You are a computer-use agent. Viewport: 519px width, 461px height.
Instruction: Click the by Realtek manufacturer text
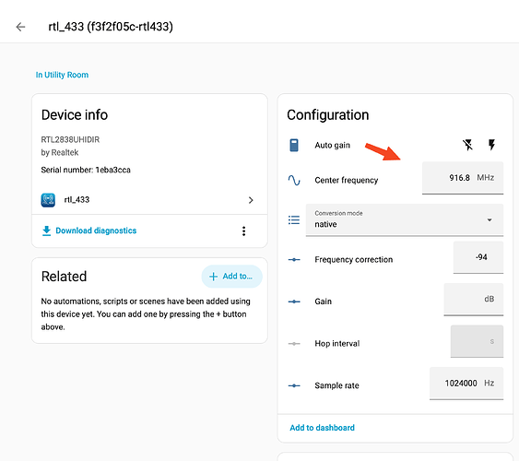tap(60, 152)
